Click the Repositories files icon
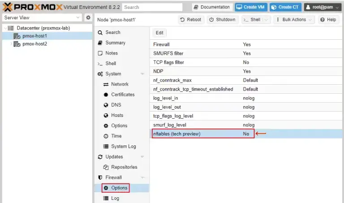 point(106,167)
